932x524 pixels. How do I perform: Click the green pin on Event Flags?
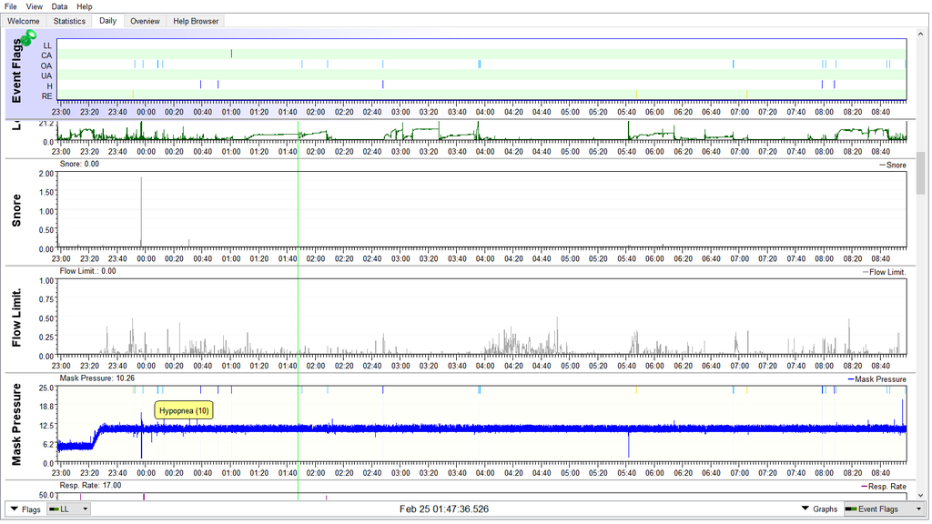(28, 38)
